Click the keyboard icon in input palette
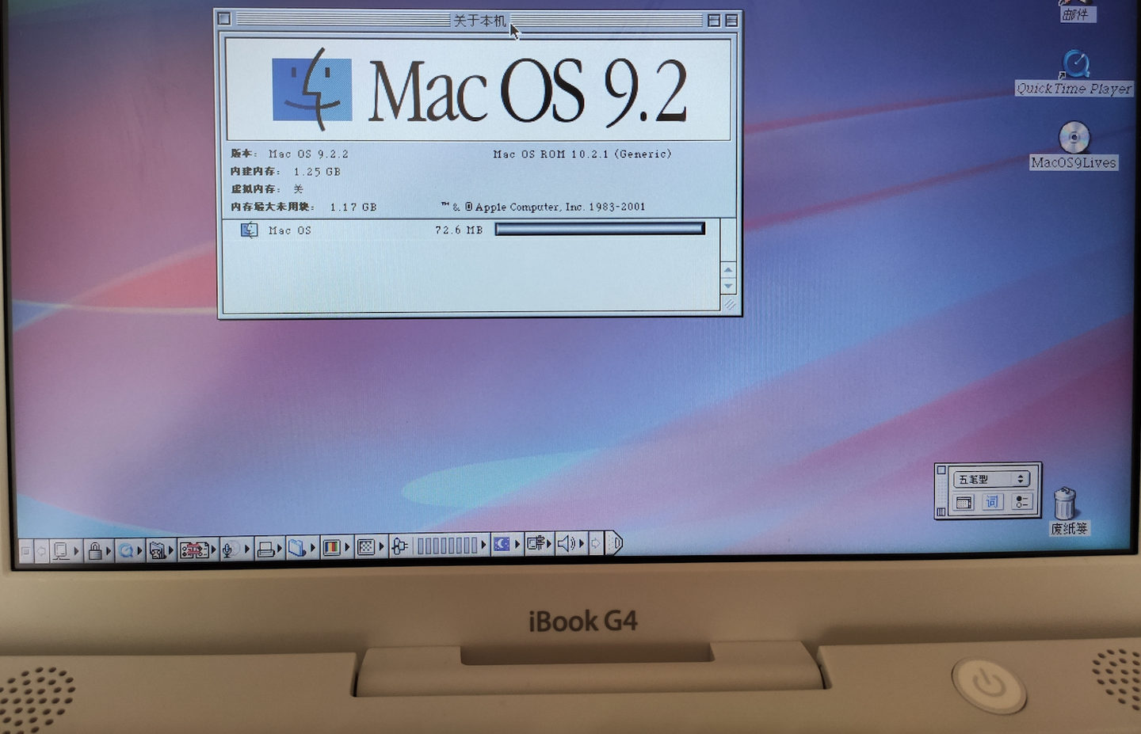The image size is (1141, 734). point(964,503)
